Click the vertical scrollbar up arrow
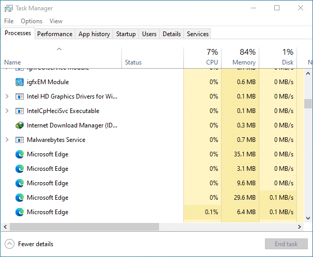The image size is (313, 257). (308, 73)
